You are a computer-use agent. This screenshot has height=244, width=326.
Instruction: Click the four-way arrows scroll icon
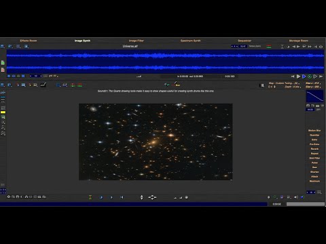pyautogui.click(x=152, y=197)
